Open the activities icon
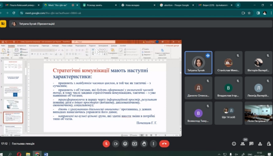 point(260,143)
